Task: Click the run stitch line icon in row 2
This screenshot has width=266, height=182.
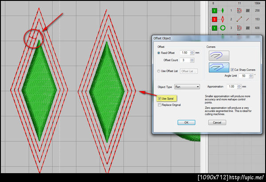Action: coord(239,19)
